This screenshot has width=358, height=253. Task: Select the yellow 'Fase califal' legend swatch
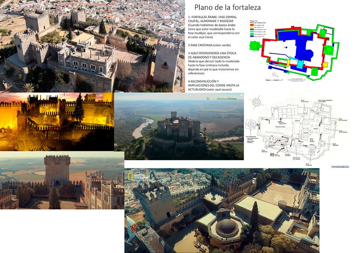(x=251, y=27)
